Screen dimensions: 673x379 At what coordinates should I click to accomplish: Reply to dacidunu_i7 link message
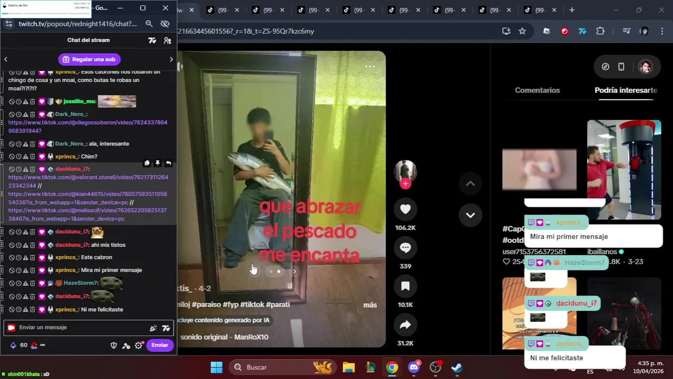pos(168,163)
